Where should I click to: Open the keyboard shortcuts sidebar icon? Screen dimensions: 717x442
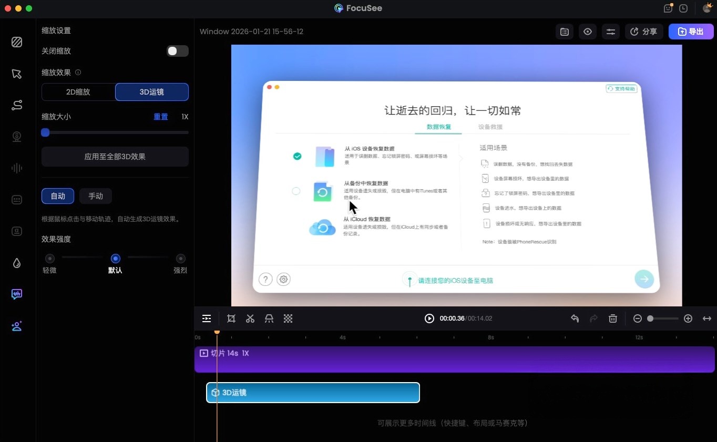click(x=17, y=200)
